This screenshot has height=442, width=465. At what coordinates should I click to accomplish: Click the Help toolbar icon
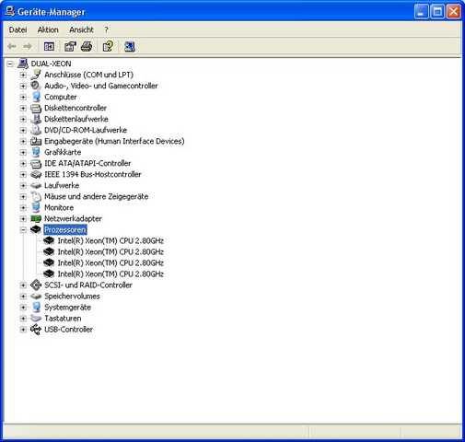click(x=108, y=47)
